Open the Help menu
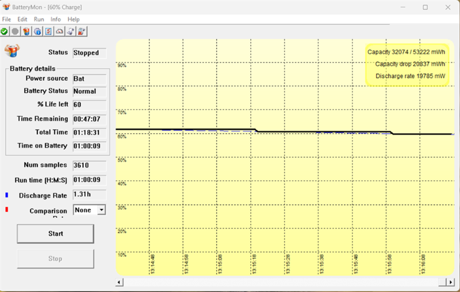The image size is (460, 292). coord(74,20)
